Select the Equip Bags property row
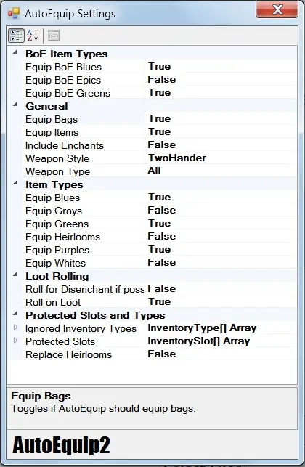Screen dimensions: 305x467 pos(160,119)
